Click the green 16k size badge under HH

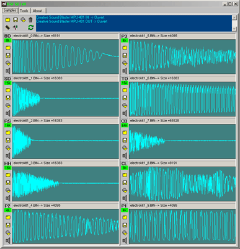point(7,168)
